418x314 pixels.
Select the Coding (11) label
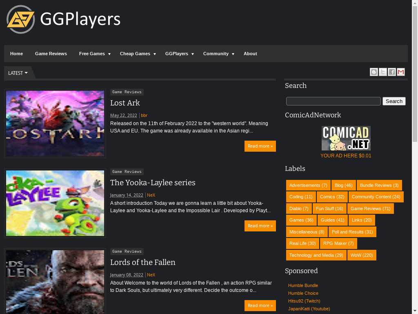pyautogui.click(x=301, y=197)
